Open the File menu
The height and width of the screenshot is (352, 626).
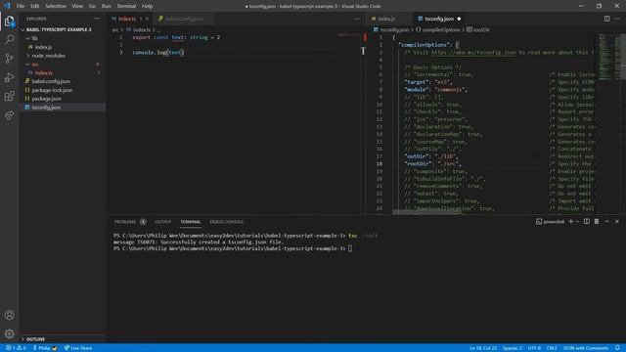tap(21, 6)
